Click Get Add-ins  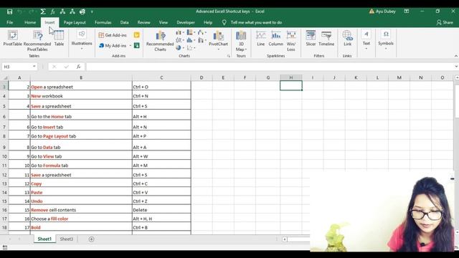pos(113,35)
